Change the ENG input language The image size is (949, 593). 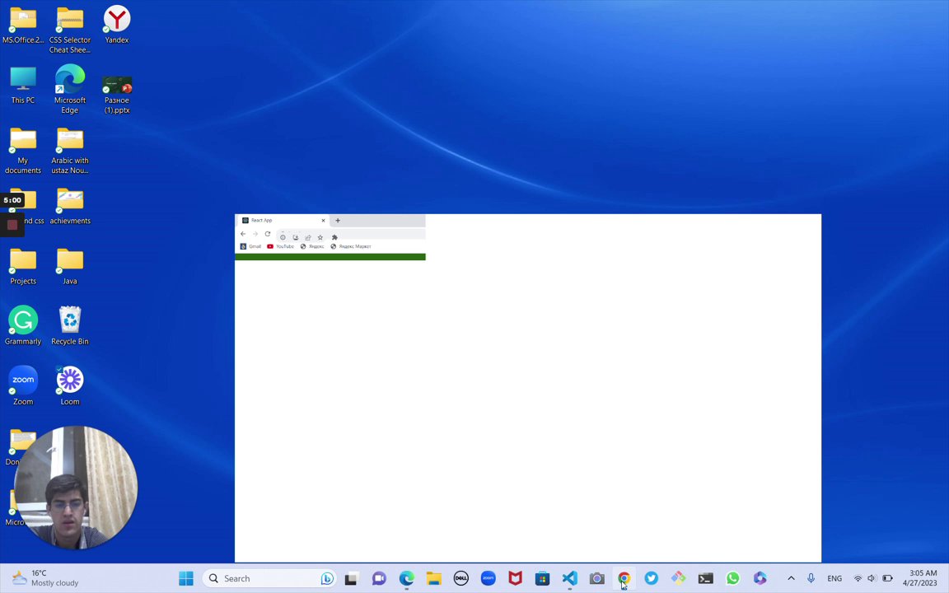pos(834,578)
